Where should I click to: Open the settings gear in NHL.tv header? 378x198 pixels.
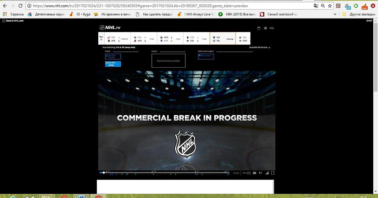point(265,28)
